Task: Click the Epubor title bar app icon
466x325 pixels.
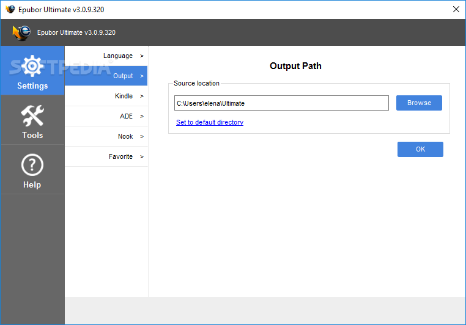Action: (x=10, y=9)
